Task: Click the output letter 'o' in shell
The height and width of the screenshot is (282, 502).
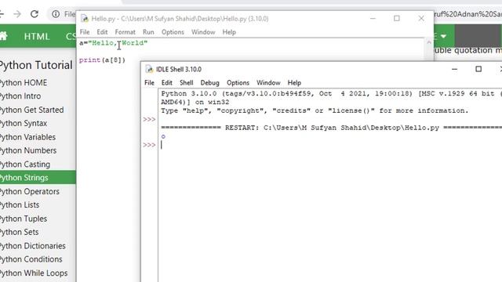Action: (x=163, y=136)
